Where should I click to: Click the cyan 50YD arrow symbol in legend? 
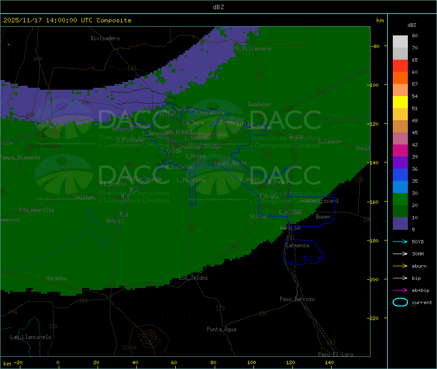tap(400, 241)
